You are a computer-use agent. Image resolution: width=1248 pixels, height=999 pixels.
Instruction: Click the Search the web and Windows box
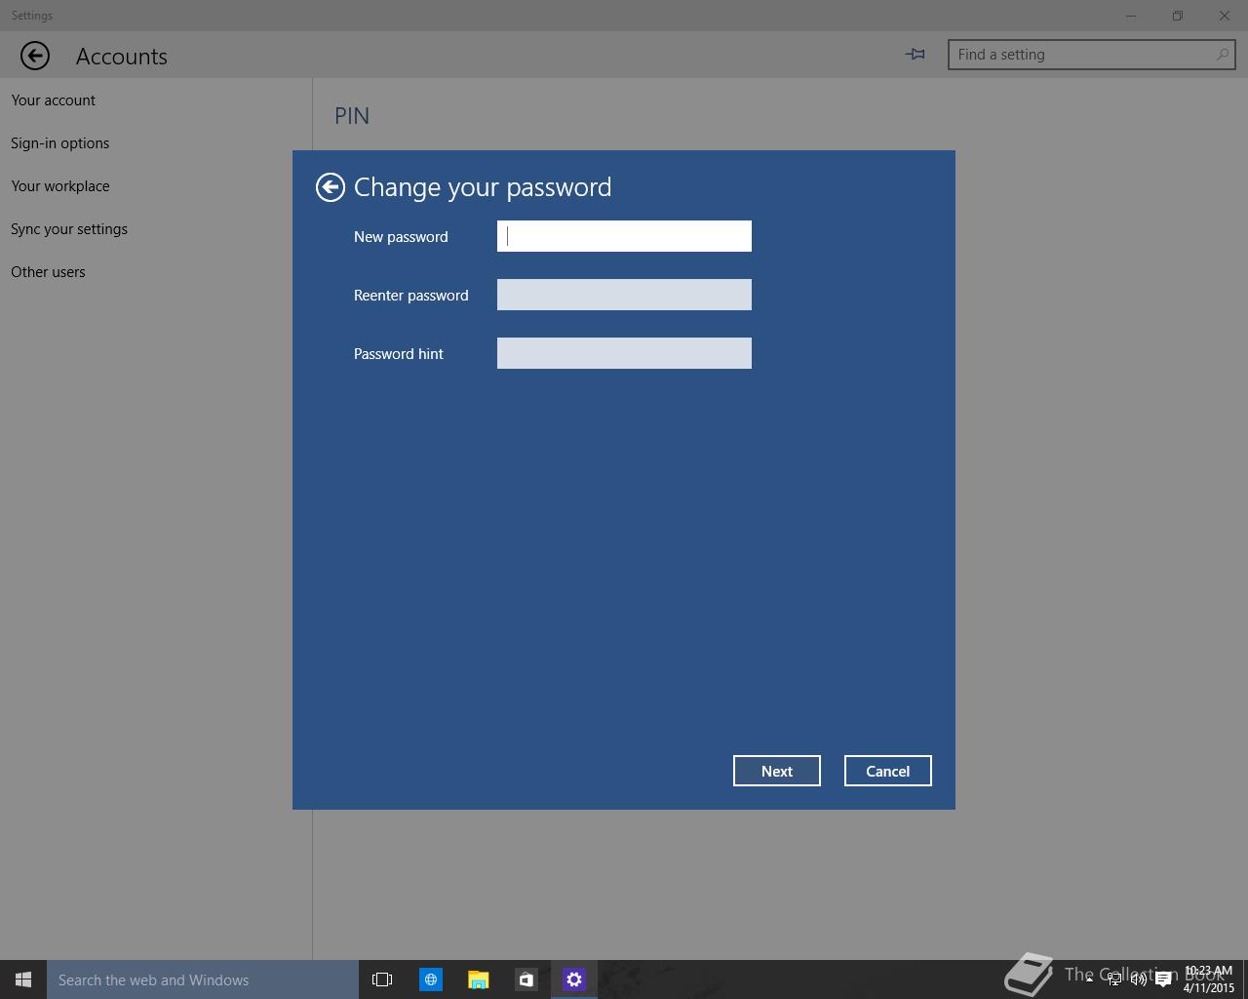coord(203,979)
